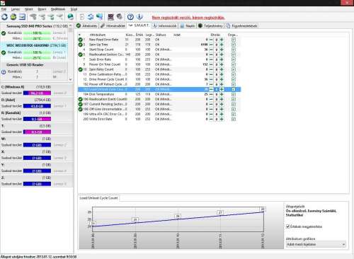Toggle the checkbox in Write Error Rate row
Image resolution: width=354 pixels, height=259 pixels.
click(x=234, y=119)
